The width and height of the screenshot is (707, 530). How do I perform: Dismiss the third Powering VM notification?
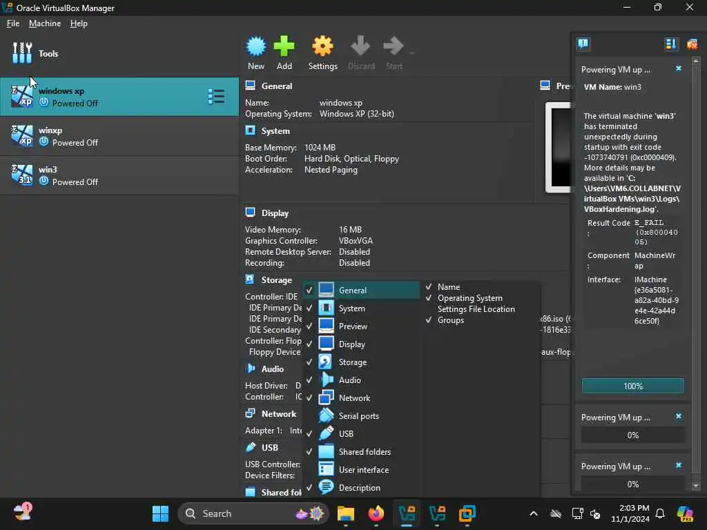coord(679,465)
